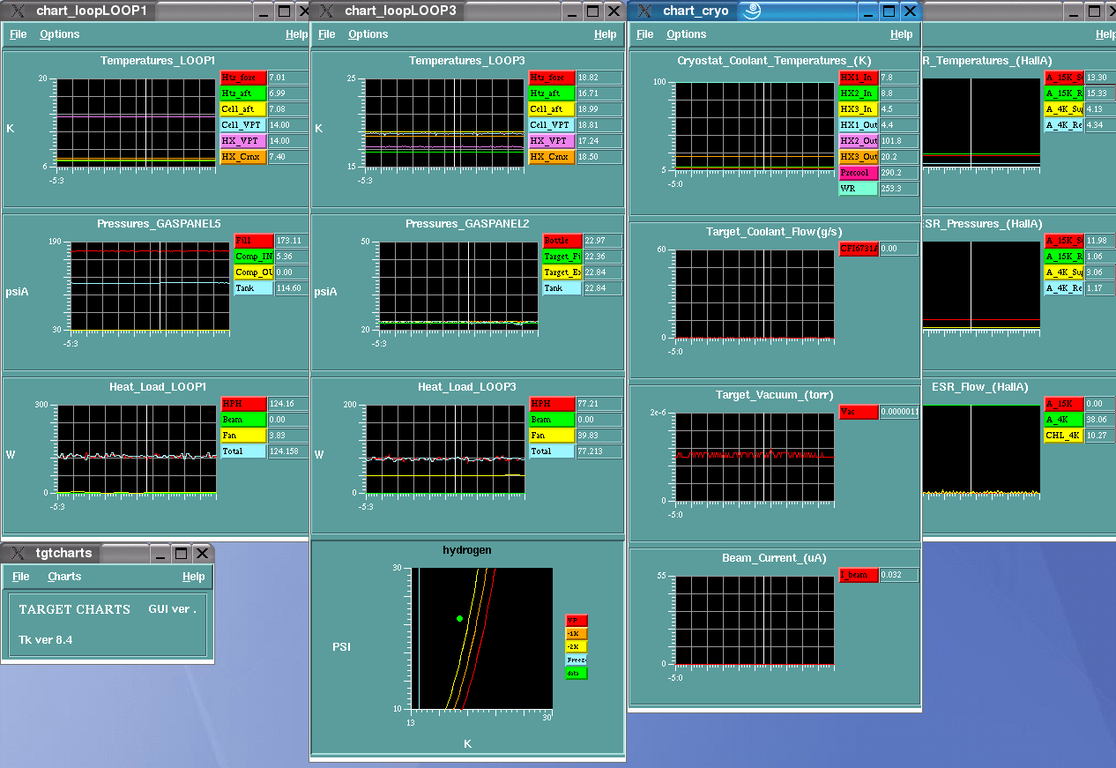
Task: Open Help menu in chart_cryo window
Action: coord(902,34)
